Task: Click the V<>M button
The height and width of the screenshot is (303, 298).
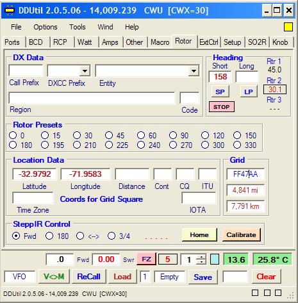Action: 54,277
